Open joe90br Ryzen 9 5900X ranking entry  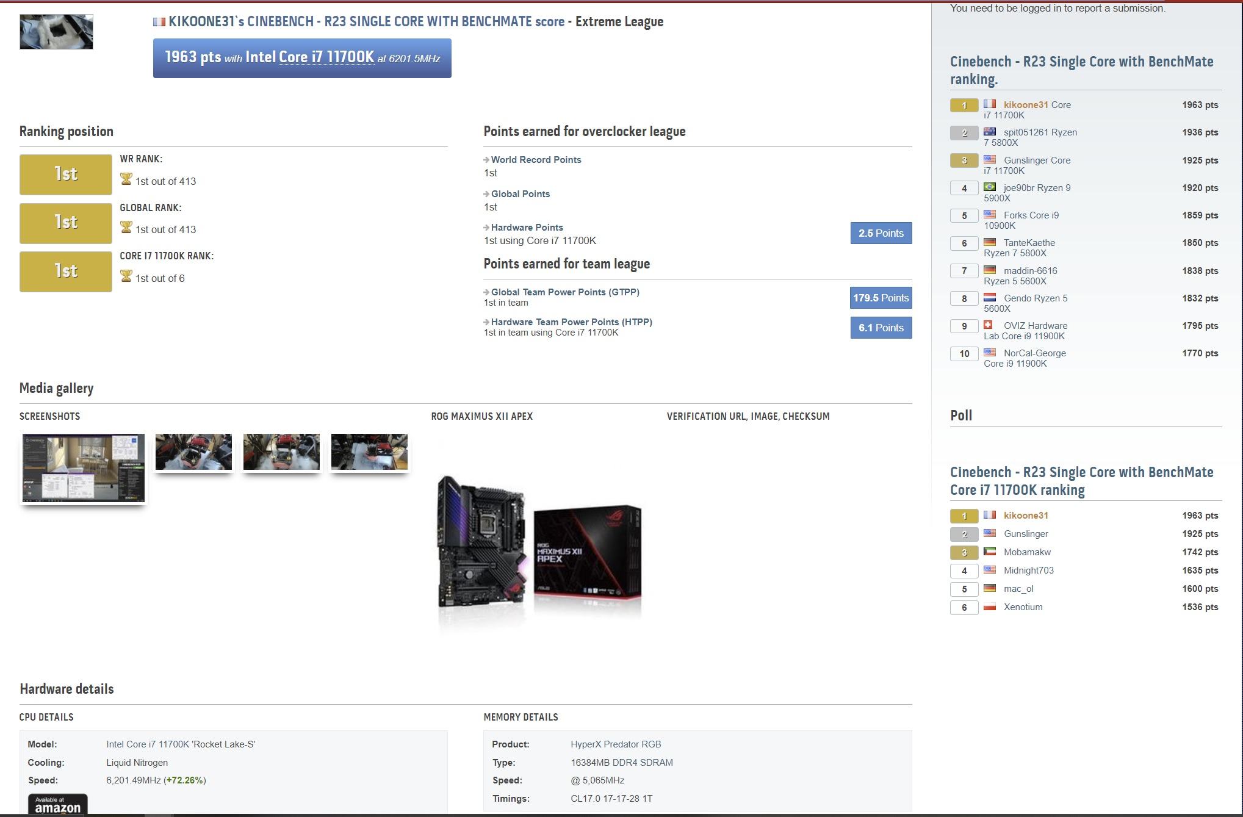[x=1027, y=193]
